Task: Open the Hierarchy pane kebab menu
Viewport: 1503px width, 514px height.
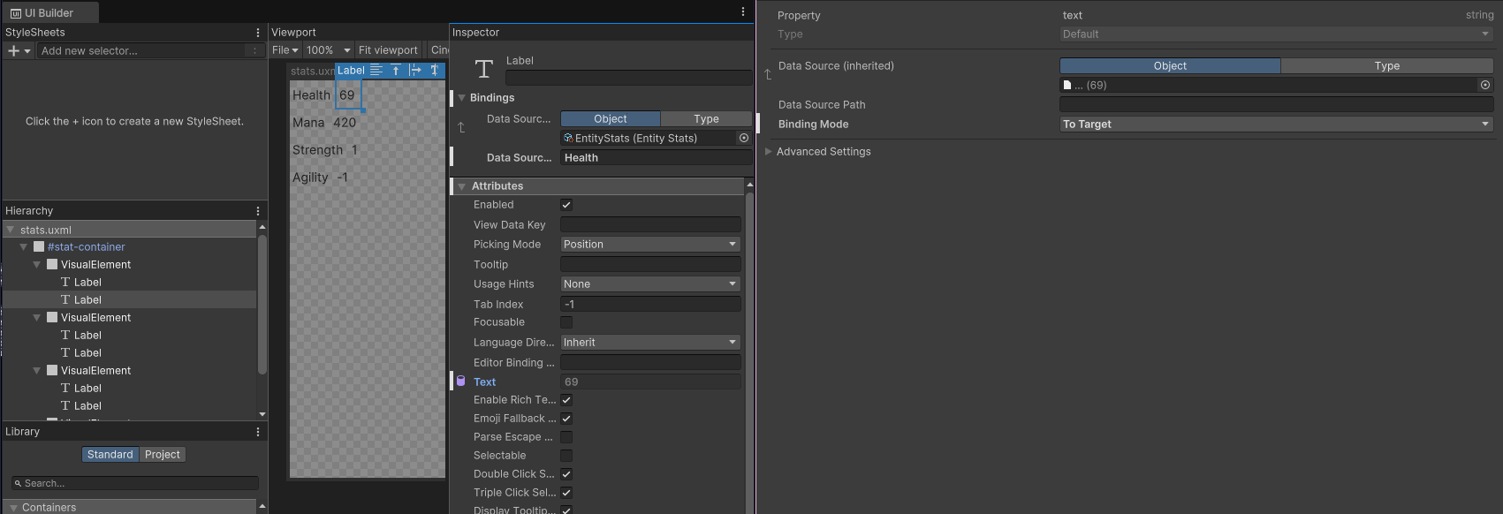Action: point(258,211)
